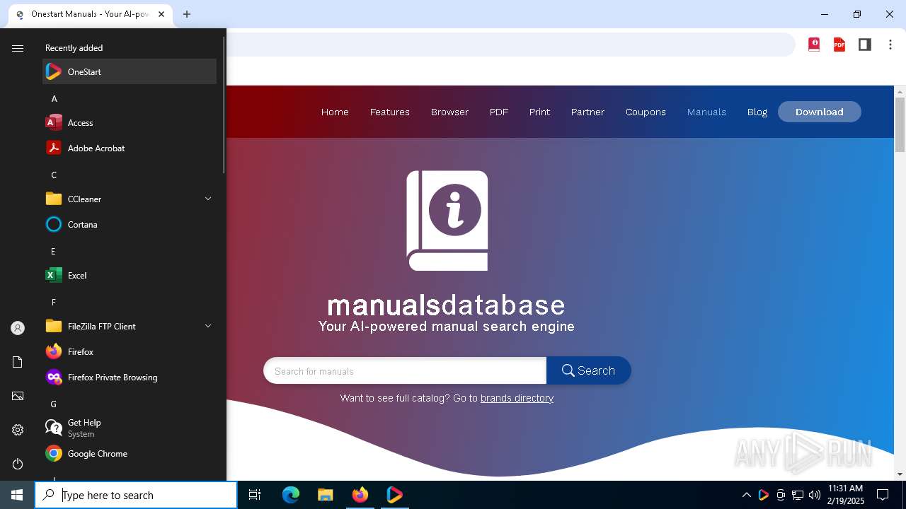Open the red notification extension icon

(814, 45)
